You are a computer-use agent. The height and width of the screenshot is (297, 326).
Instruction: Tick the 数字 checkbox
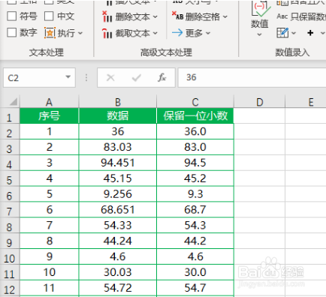[12, 32]
